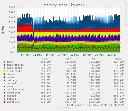The height and width of the screenshot is (111, 128).
Task: Click the slab_cache yellow color swatch
Action: pyautogui.click(x=4, y=71)
